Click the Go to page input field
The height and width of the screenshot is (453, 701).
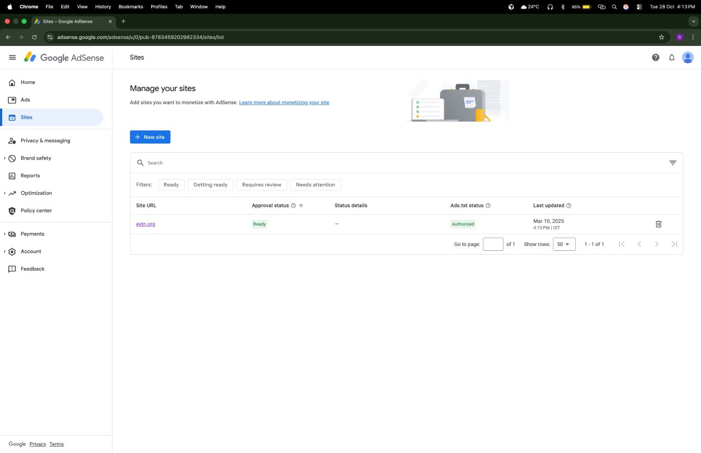point(492,244)
